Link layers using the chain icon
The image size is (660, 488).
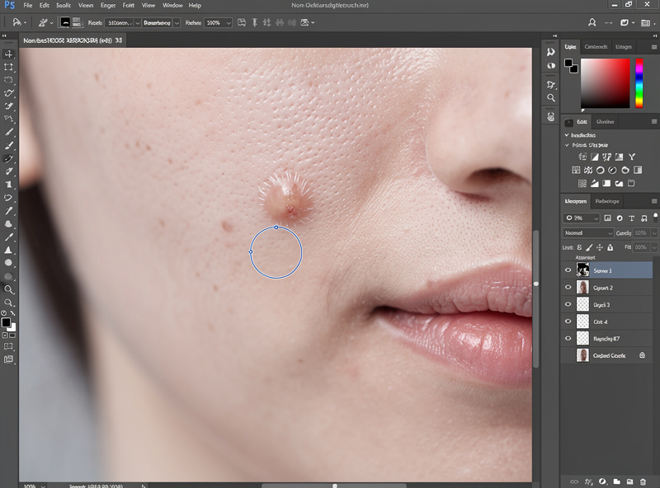[574, 481]
